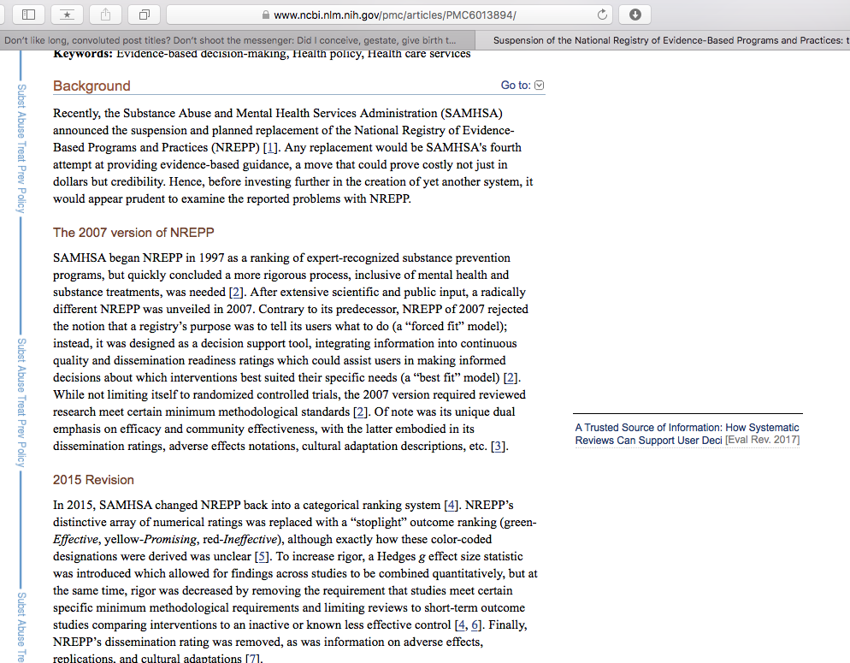Open reference [3] citation link
Image resolution: width=850 pixels, height=663 pixels.
click(499, 446)
